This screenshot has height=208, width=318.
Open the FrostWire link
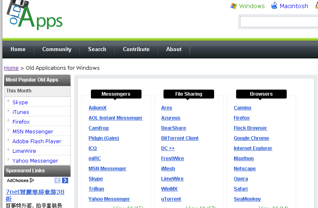pos(173,159)
